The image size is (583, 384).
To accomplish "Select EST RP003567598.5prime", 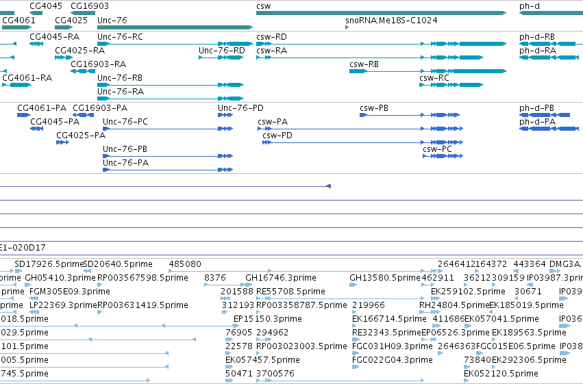I will coord(142,278).
